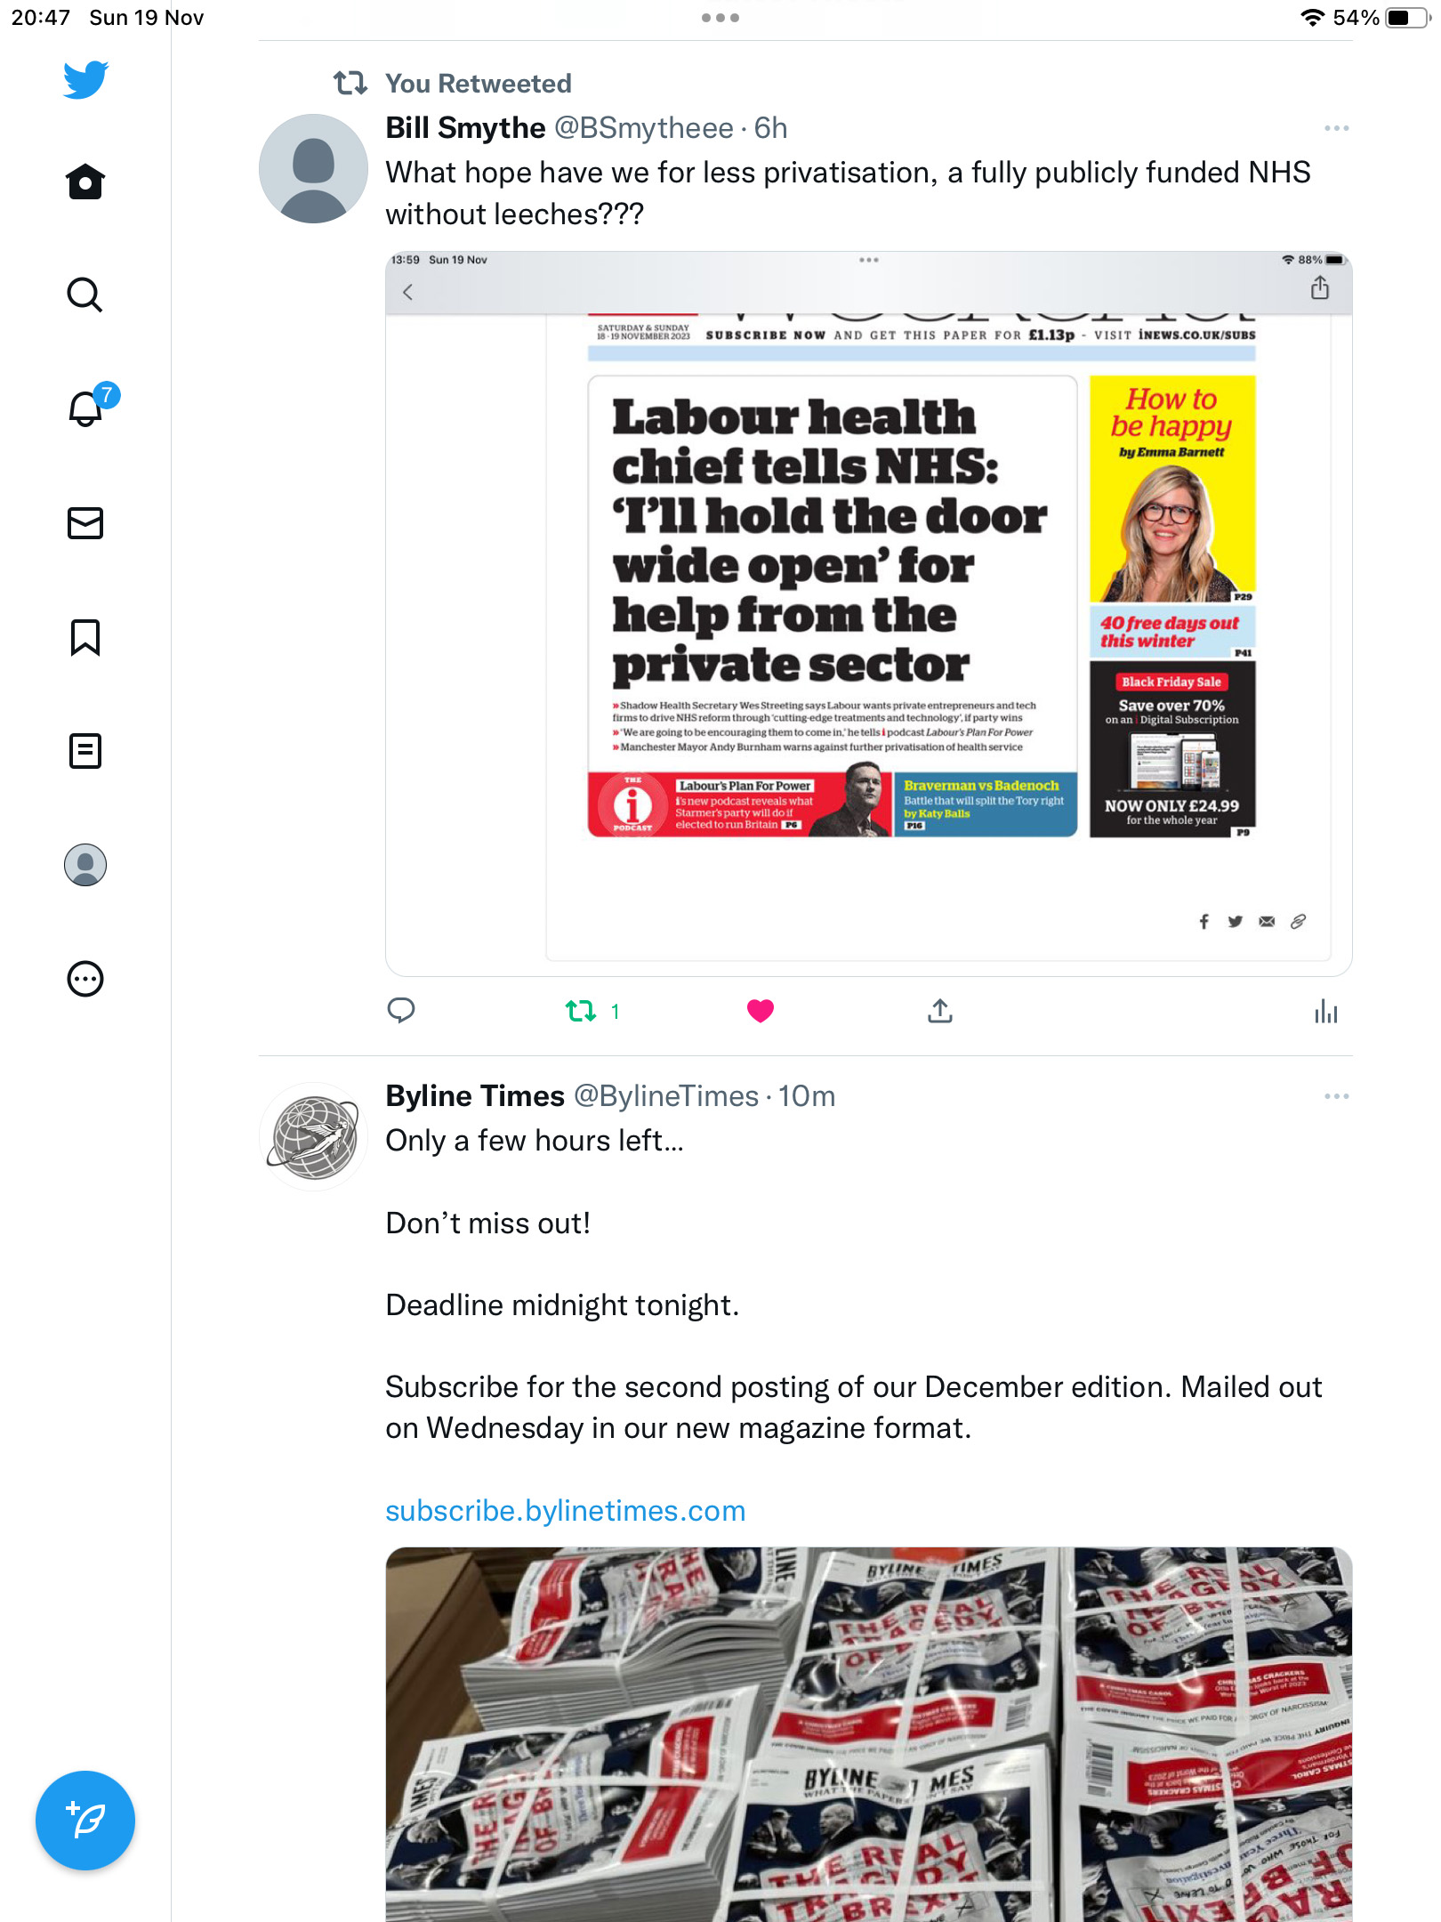Reply to Bill Smythe's tweet
Screen dimensions: 1441x1922
(401, 1011)
